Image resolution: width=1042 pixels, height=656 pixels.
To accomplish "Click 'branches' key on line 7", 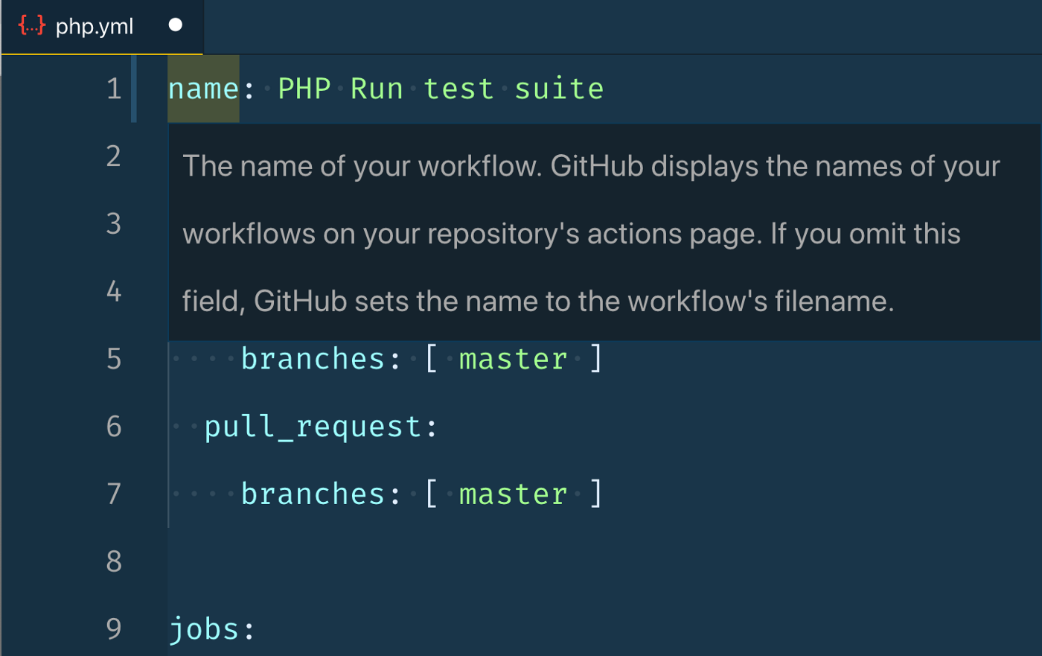I will (x=313, y=494).
